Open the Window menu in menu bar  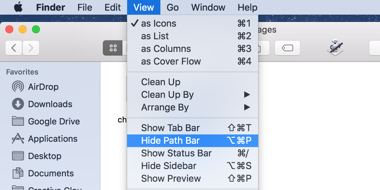click(208, 7)
